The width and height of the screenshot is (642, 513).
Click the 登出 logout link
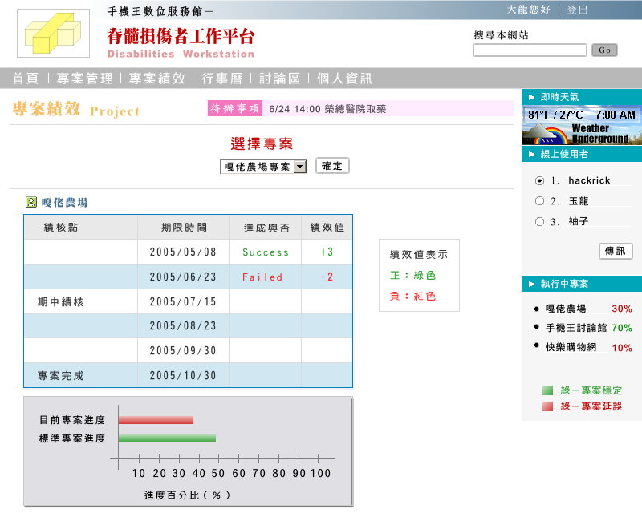(x=578, y=10)
